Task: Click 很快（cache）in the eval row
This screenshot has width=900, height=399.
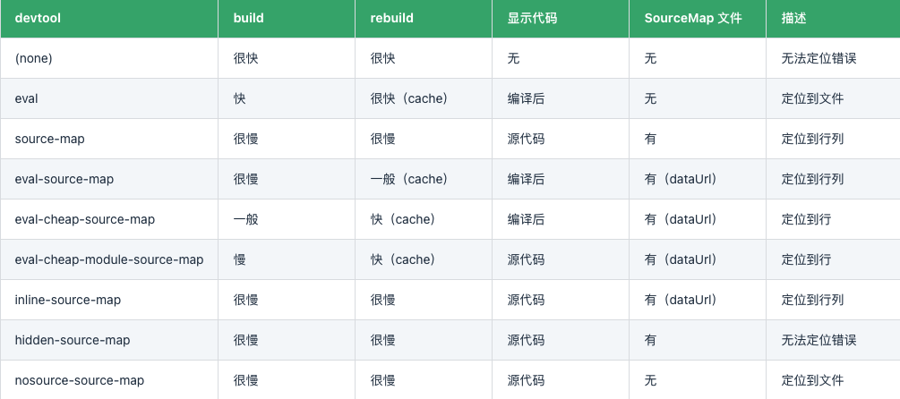Action: pyautogui.click(x=408, y=98)
